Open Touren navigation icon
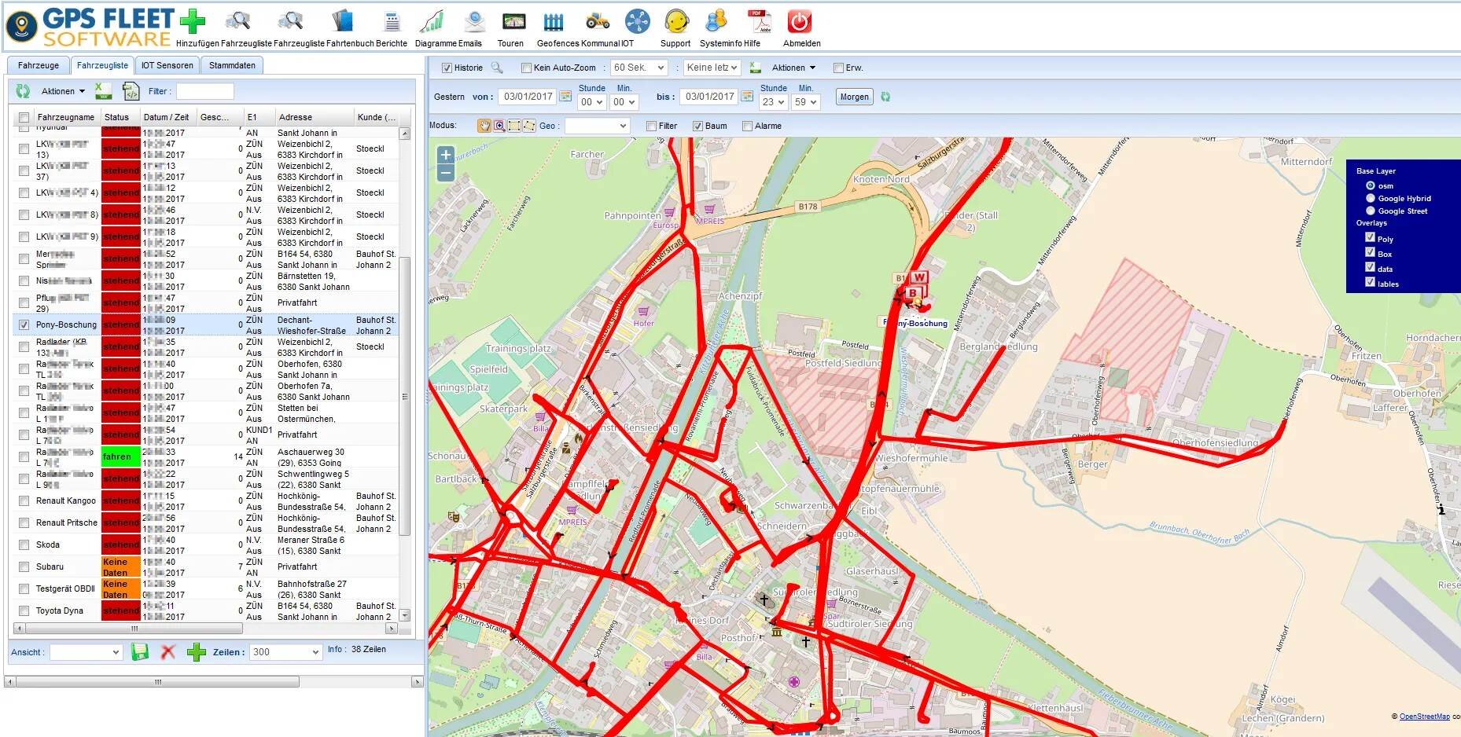Viewport: 1461px width, 737px height. [513, 21]
